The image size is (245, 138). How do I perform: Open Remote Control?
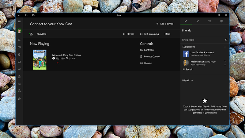150,56
